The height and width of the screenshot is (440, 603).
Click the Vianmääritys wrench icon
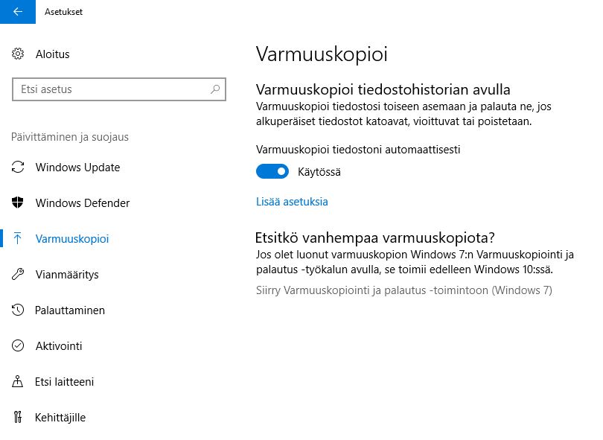19,275
